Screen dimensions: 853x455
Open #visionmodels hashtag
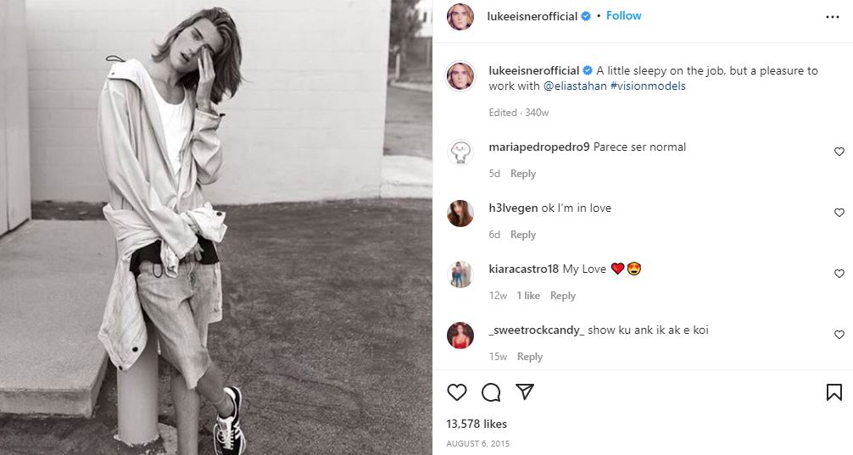[648, 86]
